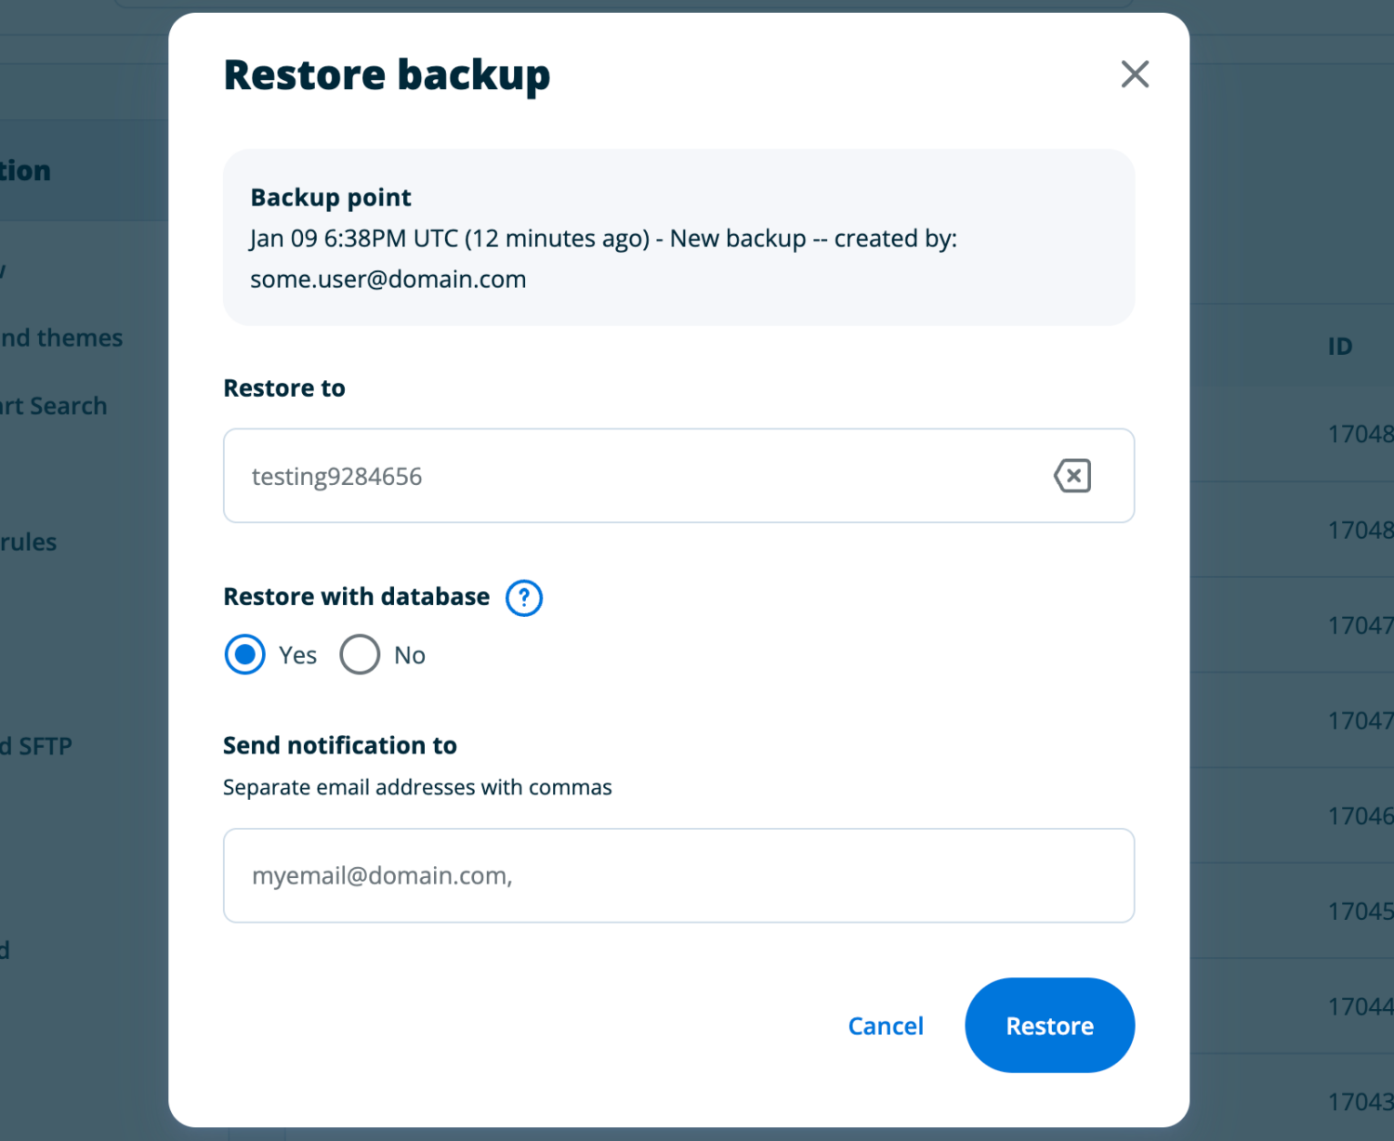Viewport: 1394px width, 1141px height.
Task: Select the highlighted sidebar section at top
Action: 25,170
